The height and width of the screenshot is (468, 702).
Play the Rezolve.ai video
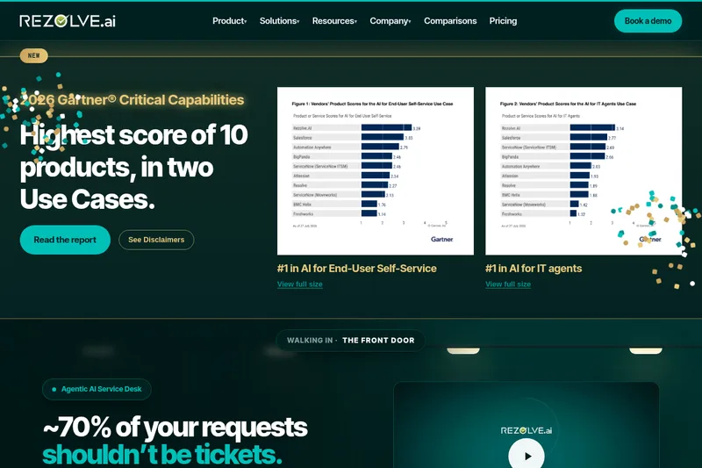pos(526,456)
